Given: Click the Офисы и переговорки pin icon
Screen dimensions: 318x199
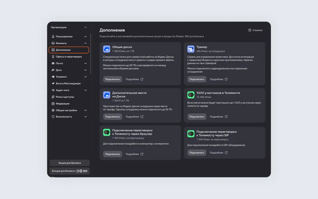Looking at the screenshot, I should pyautogui.click(x=53, y=57).
